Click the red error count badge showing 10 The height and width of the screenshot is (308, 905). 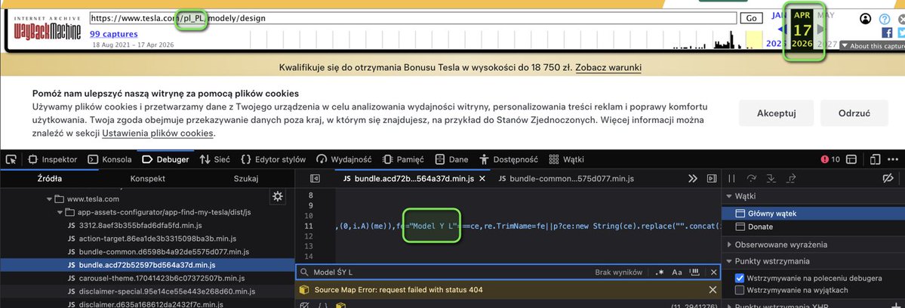[830, 159]
